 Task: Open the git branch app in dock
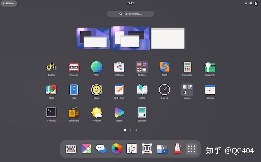pyautogui.click(x=132, y=149)
